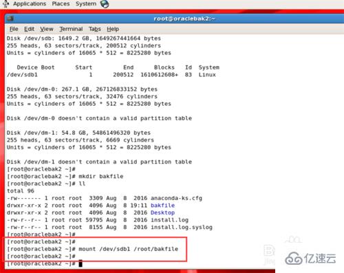Screen dimensions: 344x273
Task: Click the anaconda-ks.cfg file name
Action: [x=176, y=198]
